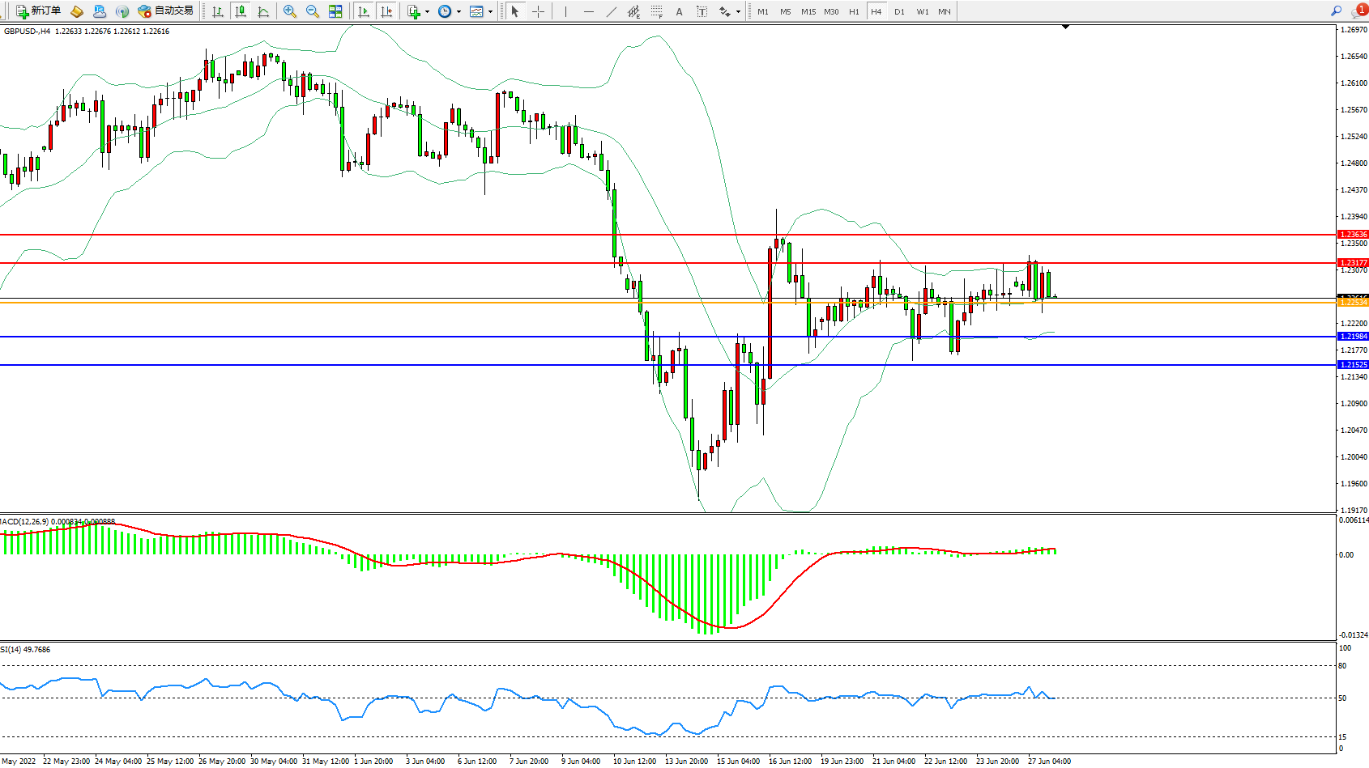The width and height of the screenshot is (1369, 768).
Task: Open search via magnifier icon top-right
Action: tap(1336, 11)
